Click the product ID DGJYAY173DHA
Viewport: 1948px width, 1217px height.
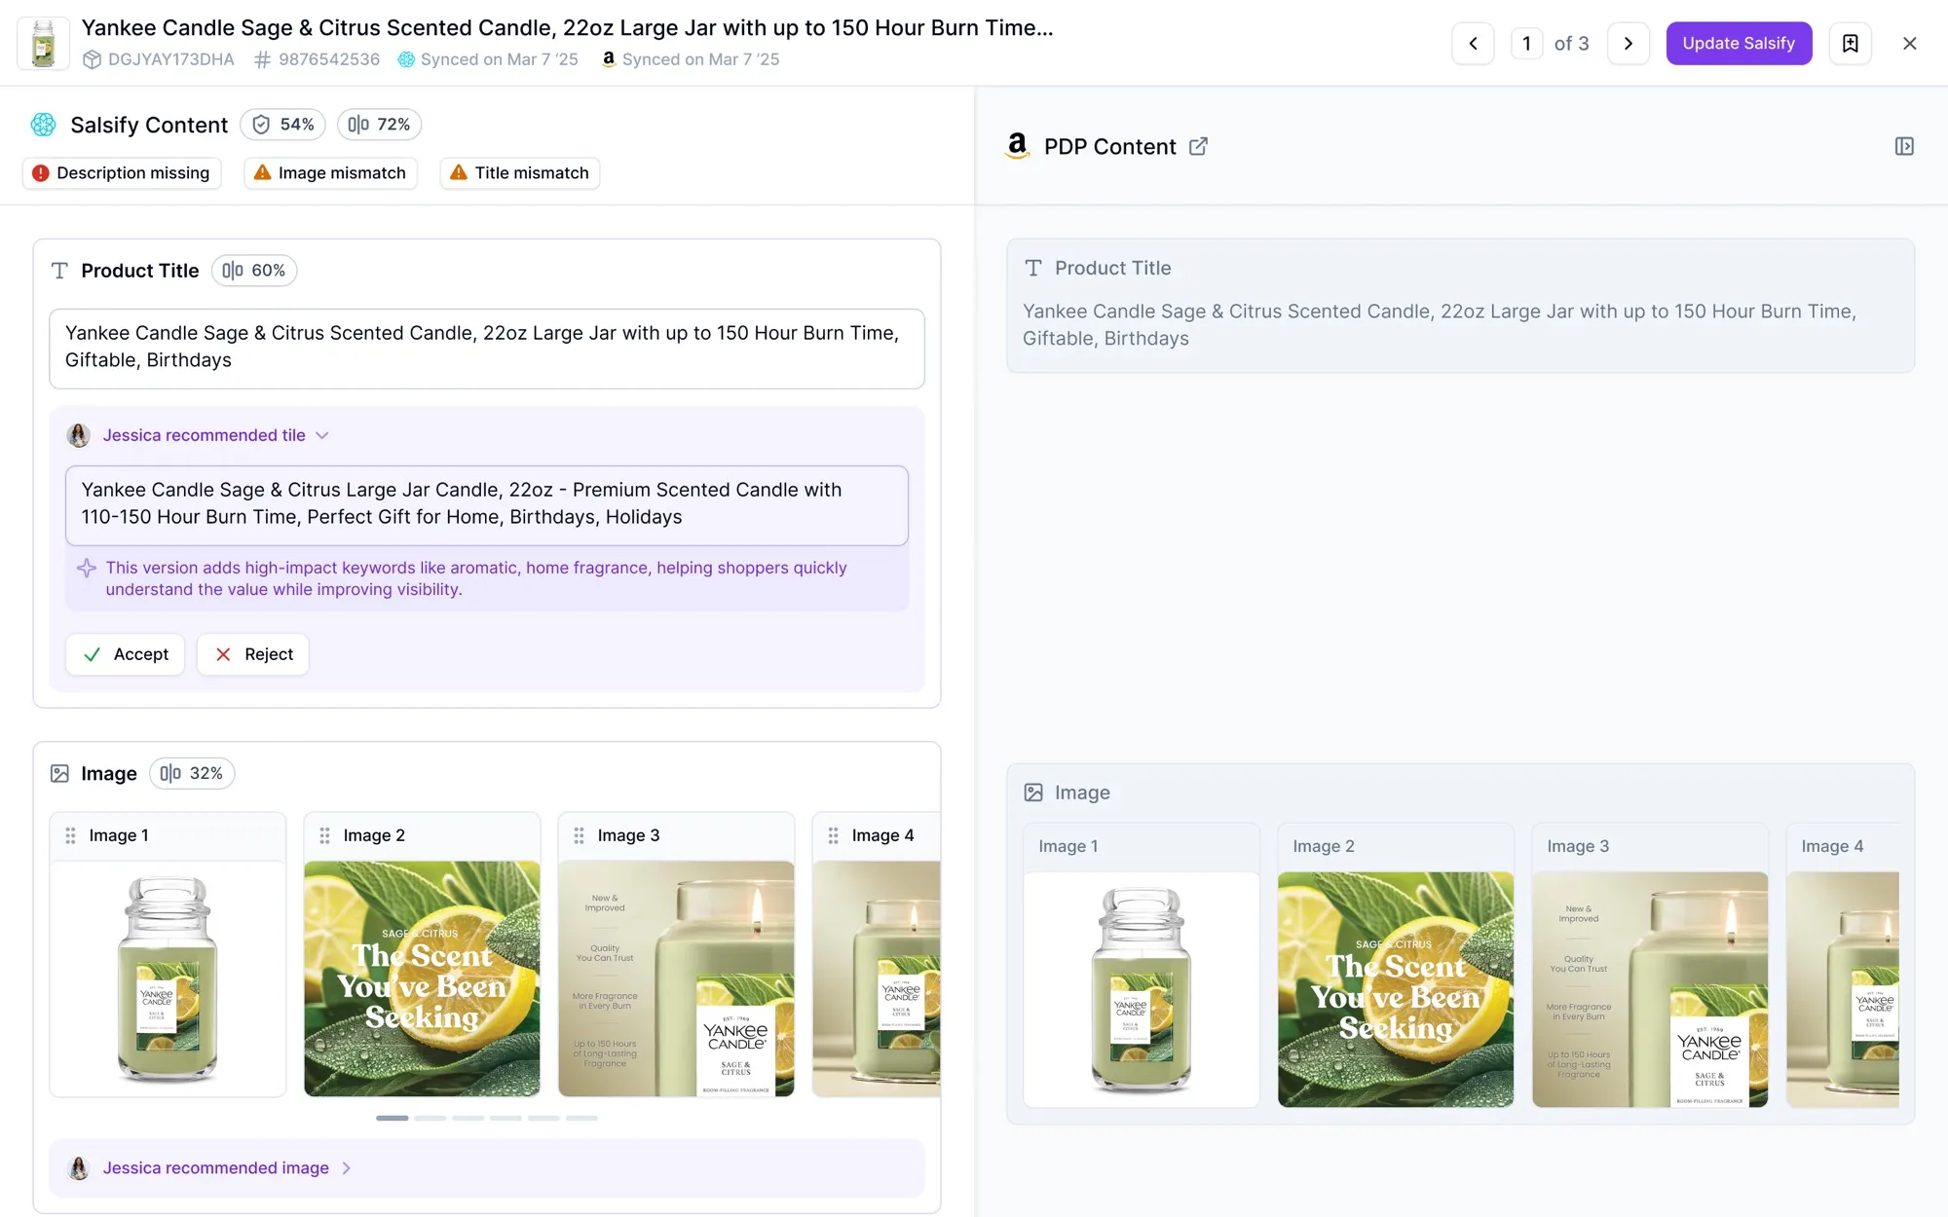(x=171, y=59)
